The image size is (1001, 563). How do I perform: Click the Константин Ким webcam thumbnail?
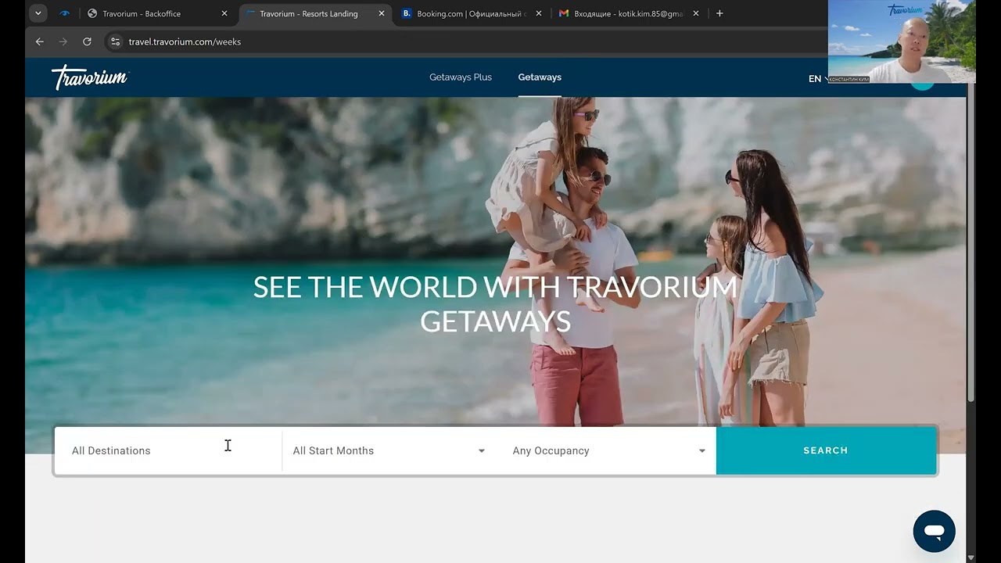902,41
